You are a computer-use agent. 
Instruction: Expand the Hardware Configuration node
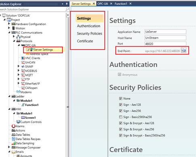tap(9, 24)
